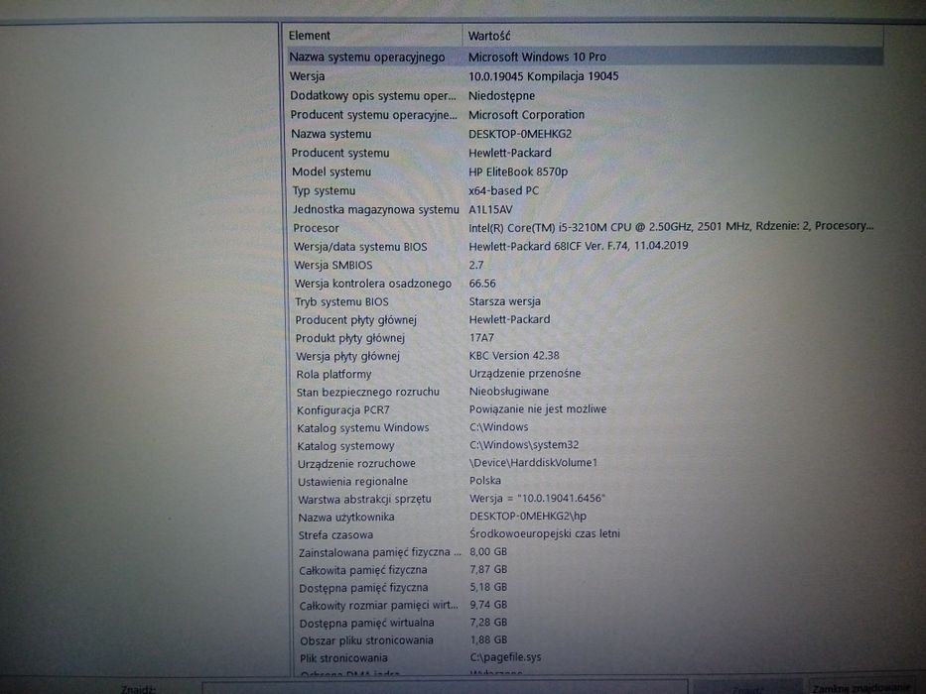This screenshot has width=926, height=694.
Task: Select 'Wersja płyty głównej' row label
Action: coord(347,356)
